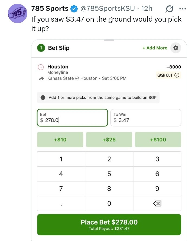Tap the backspace delete key

tap(157, 203)
